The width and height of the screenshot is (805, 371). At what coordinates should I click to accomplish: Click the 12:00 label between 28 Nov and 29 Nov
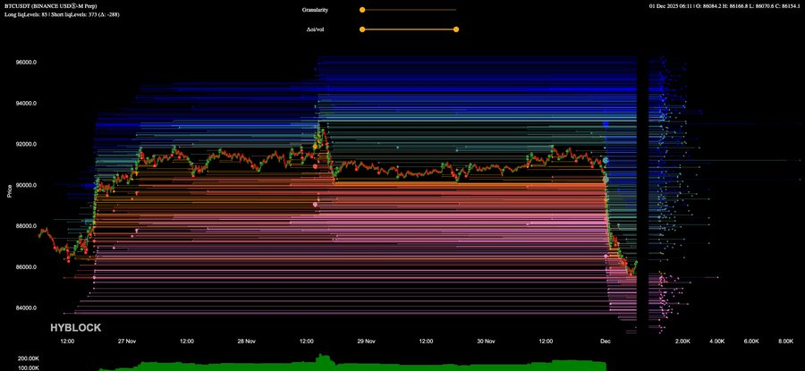click(307, 341)
